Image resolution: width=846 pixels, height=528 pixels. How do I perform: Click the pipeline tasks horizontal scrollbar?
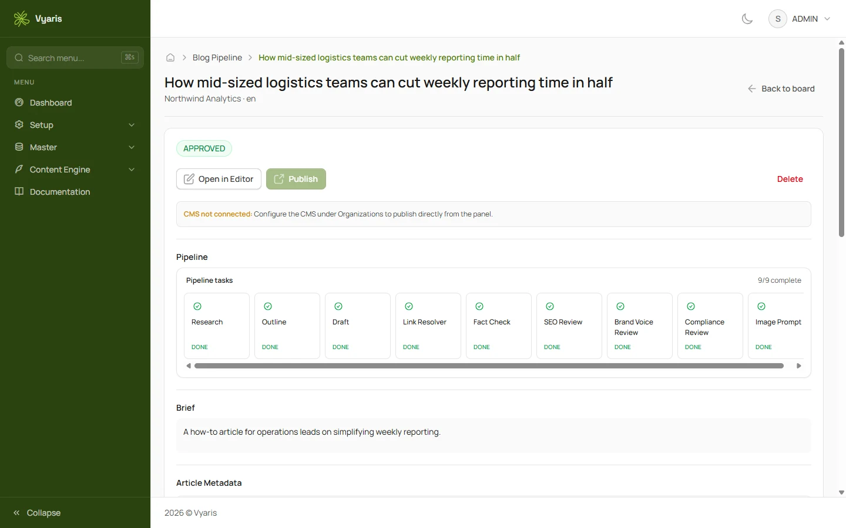[x=489, y=365]
